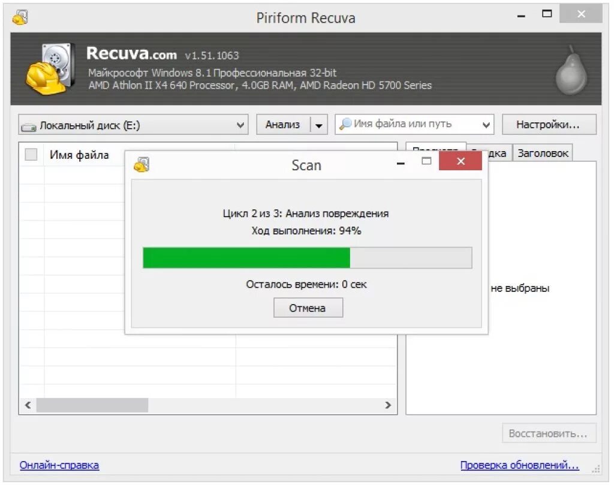Viewport: 614px width, 485px height.
Task: Minimize the Scan dialog
Action: click(400, 162)
